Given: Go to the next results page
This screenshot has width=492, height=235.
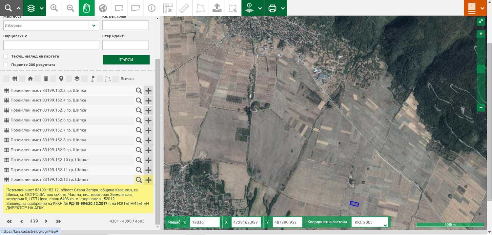Looking at the screenshot, I should pos(46,221).
